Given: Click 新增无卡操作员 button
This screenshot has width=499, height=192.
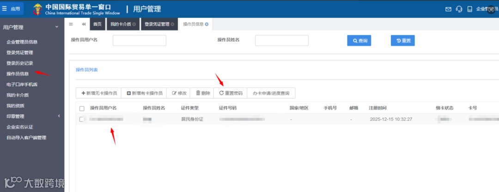Looking at the screenshot, I should [99, 93].
